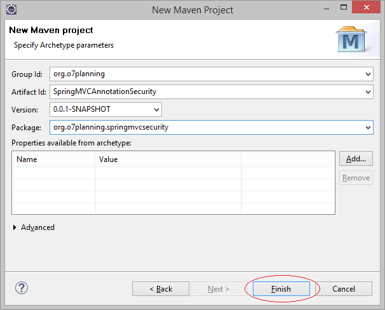Open the Version dropdown arrow
This screenshot has height=310, width=385.
coord(156,109)
